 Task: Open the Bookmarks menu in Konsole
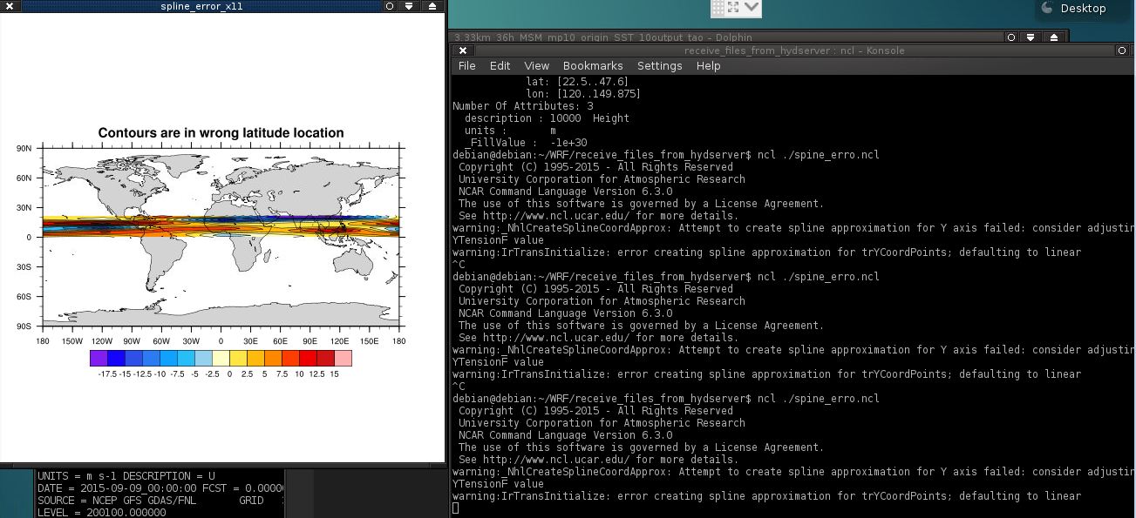tap(593, 66)
